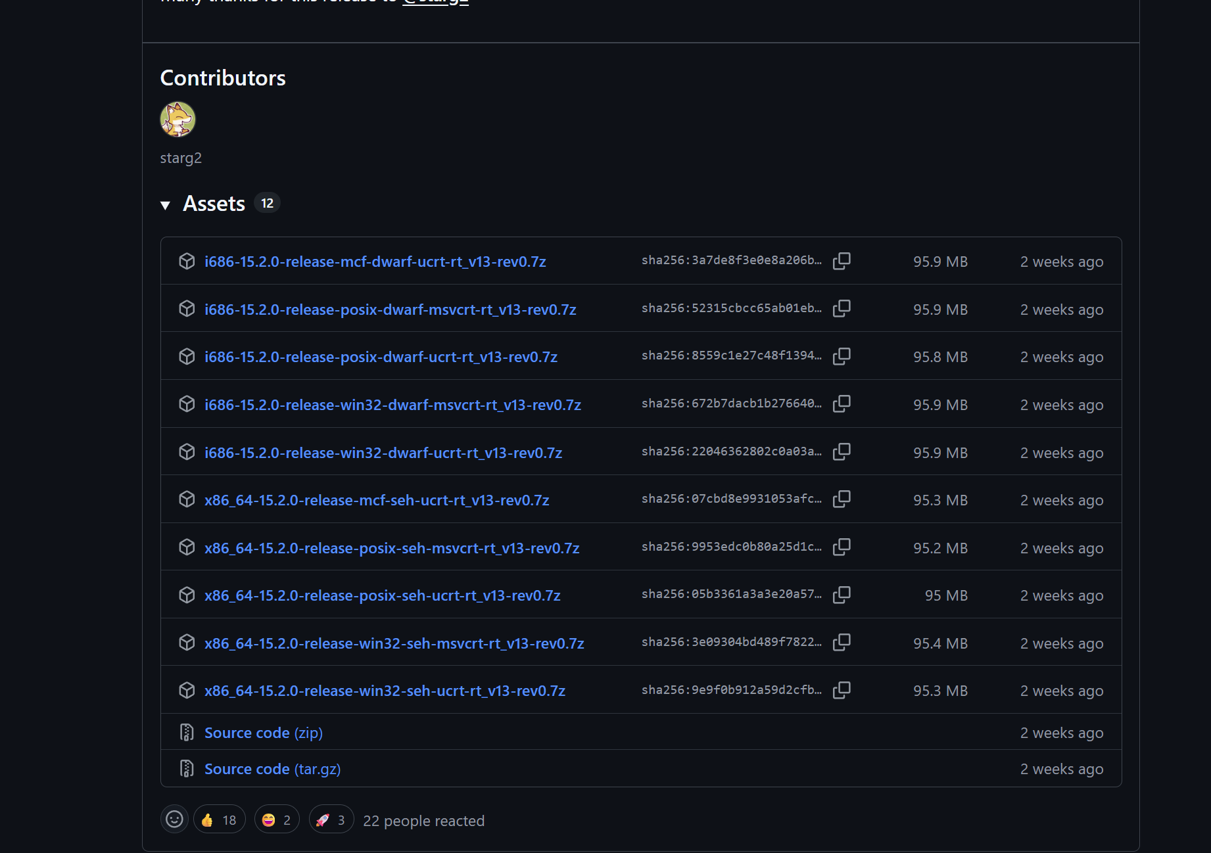
Task: Copy sha256 for i686 posix-dwarf-msvcrt asset
Action: [x=842, y=309]
